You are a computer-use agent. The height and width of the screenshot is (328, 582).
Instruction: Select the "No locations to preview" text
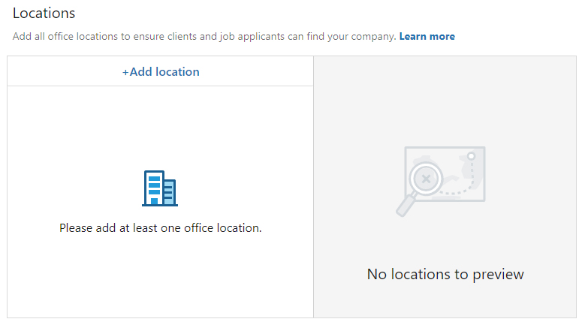[x=445, y=274]
